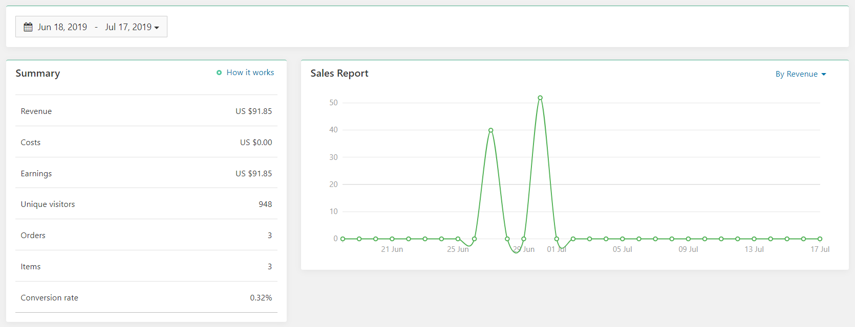Click the highest peak point on the chart
Screen dimensions: 855x327
coord(540,98)
